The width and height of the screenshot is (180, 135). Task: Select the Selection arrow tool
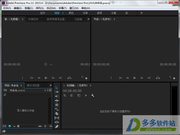(x=57, y=88)
